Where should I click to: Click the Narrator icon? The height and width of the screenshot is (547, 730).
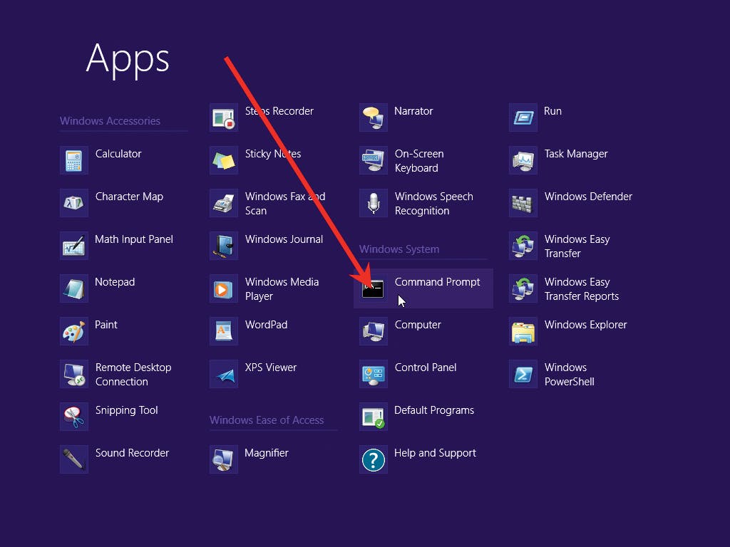point(374,118)
